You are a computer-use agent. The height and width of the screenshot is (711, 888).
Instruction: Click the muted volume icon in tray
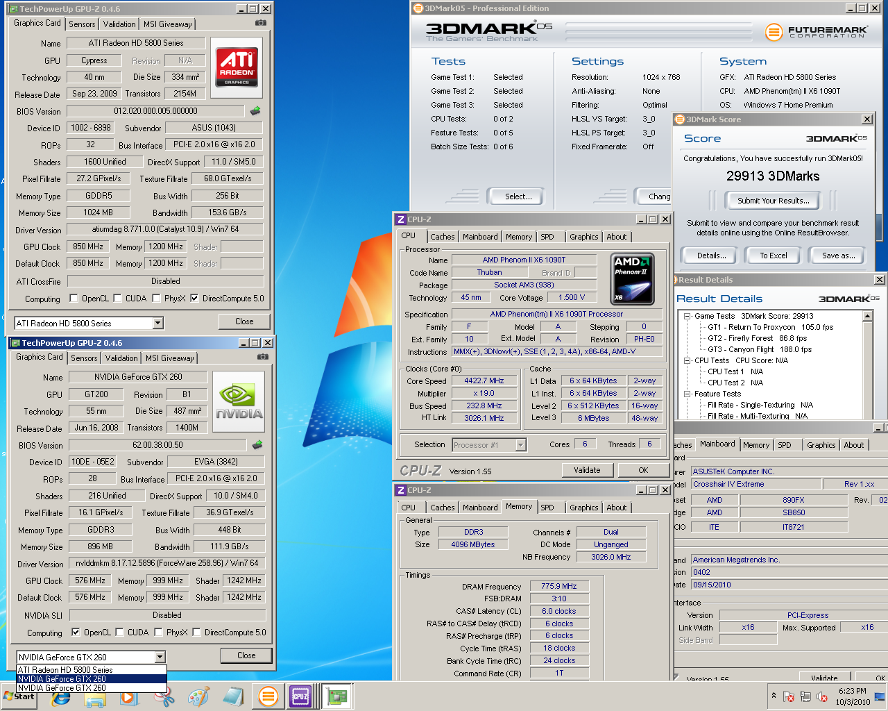click(822, 696)
